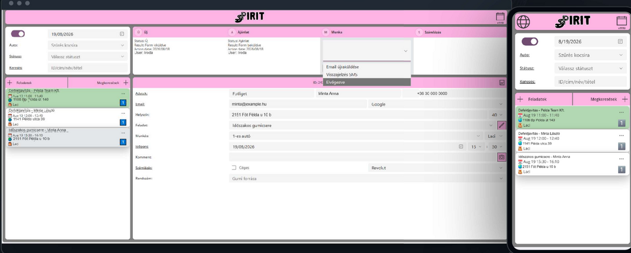Open mobile Szűrés kocsira dropdown

click(590, 55)
